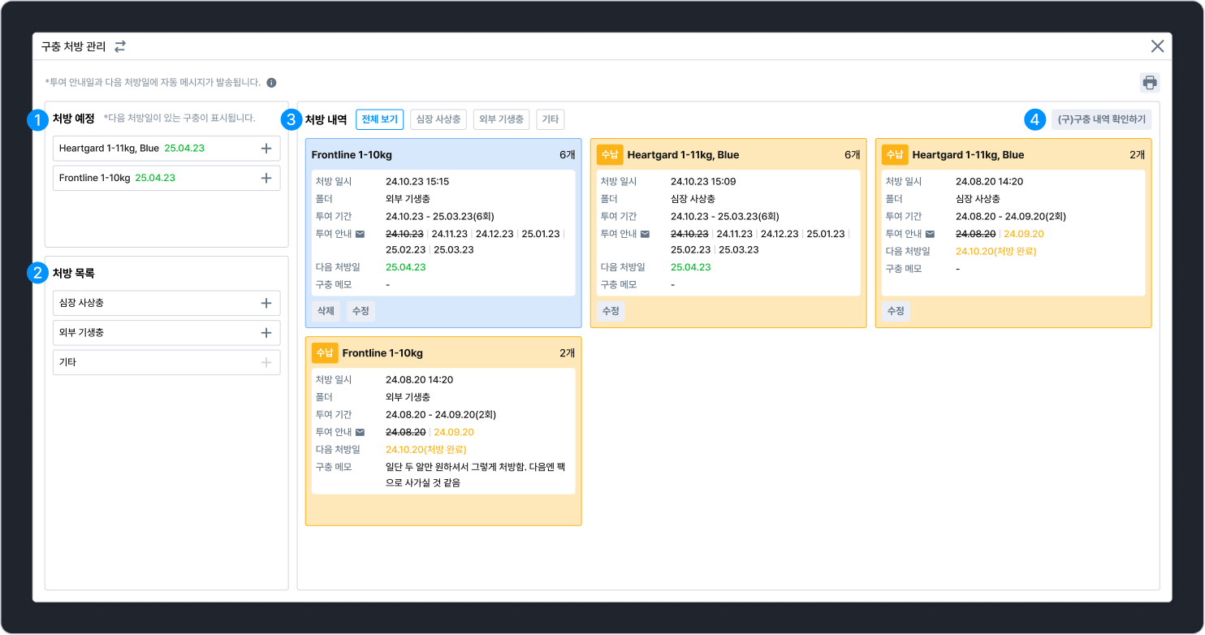Delete the Frontline 1-10kg prescription with 삭제

[x=326, y=311]
